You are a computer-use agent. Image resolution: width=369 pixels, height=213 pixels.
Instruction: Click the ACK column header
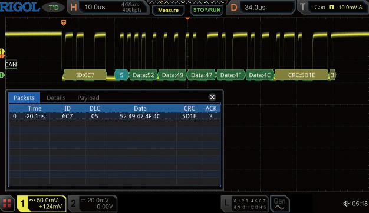[211, 108]
